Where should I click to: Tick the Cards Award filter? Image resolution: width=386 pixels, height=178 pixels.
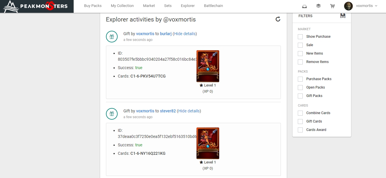click(300, 130)
